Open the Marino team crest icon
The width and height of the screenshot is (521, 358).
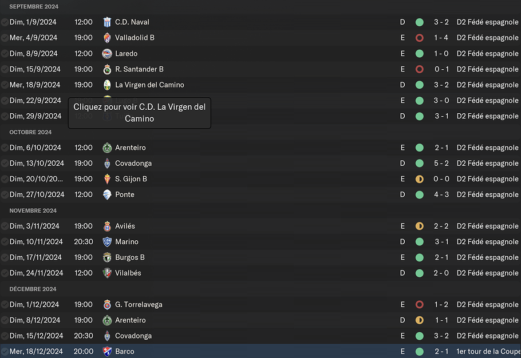coord(106,241)
